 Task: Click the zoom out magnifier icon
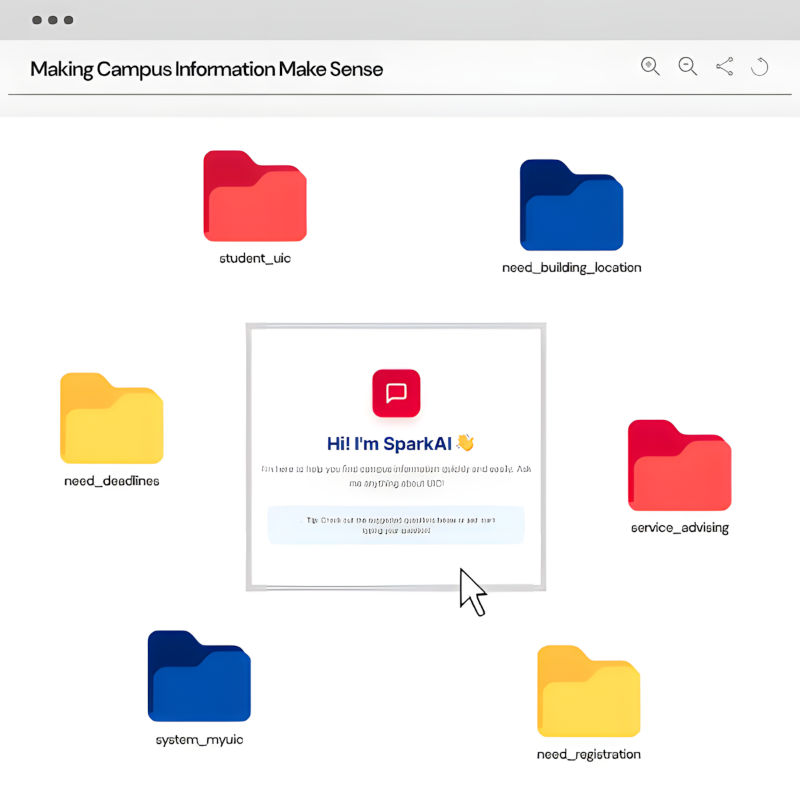pos(688,67)
